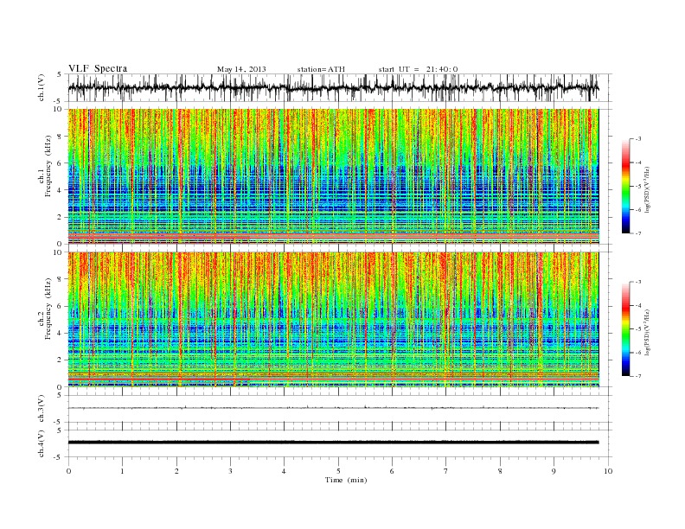This screenshot has height=529, width=685.
Task: Select the "start UT = 21:40:0" text
Action: (418, 69)
